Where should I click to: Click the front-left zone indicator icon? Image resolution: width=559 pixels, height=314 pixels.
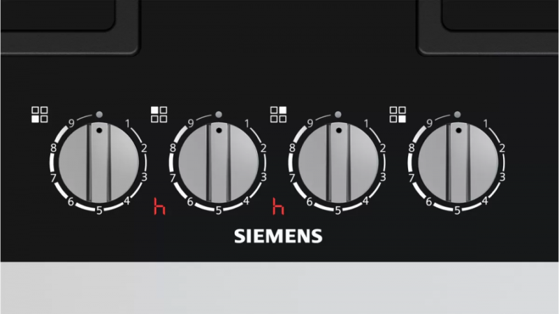(x=40, y=115)
